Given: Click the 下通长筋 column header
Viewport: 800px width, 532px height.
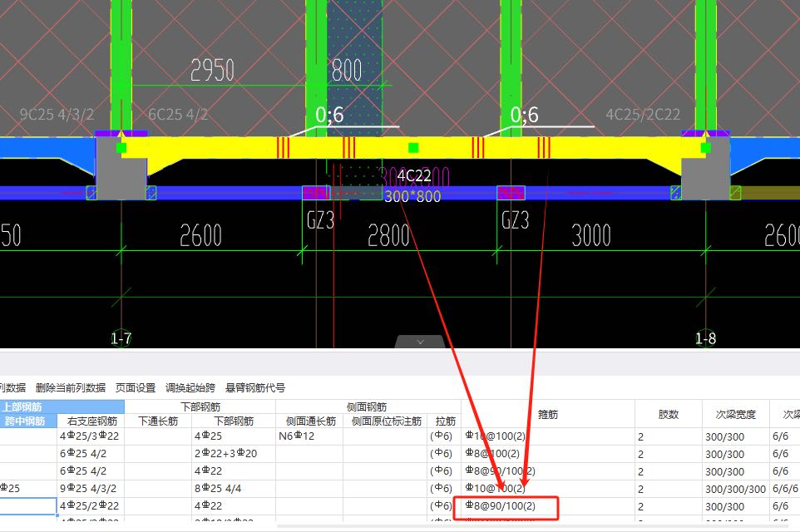Looking at the screenshot, I should click(158, 421).
